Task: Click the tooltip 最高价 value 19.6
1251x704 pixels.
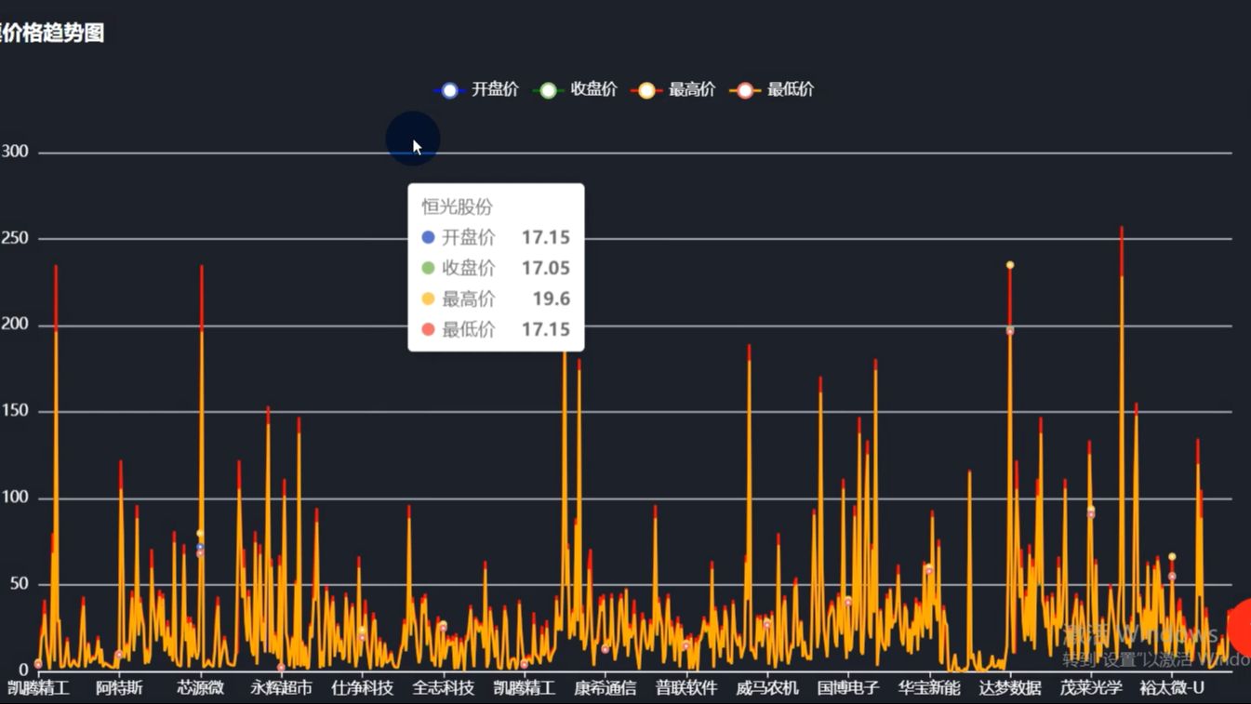Action: tap(551, 299)
